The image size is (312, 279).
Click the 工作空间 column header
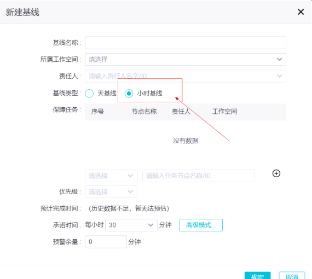click(x=224, y=112)
